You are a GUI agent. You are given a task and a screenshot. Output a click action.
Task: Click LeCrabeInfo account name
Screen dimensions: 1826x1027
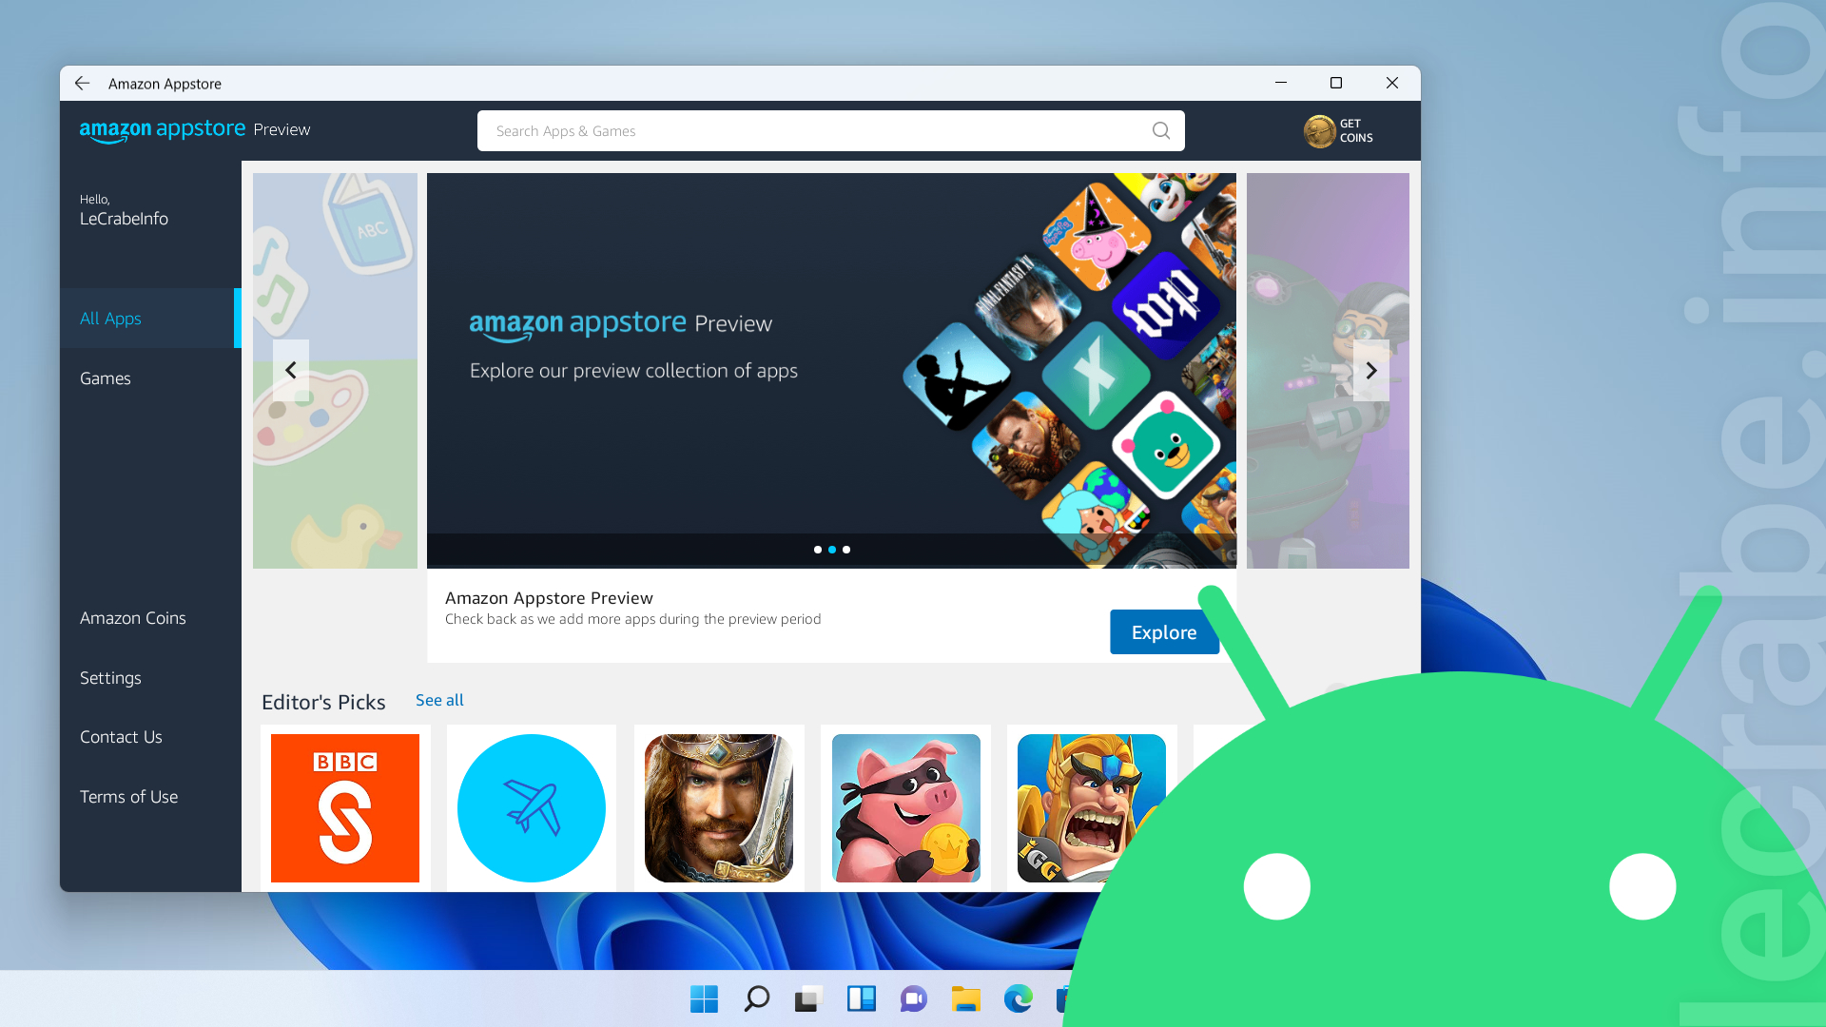[x=124, y=219]
